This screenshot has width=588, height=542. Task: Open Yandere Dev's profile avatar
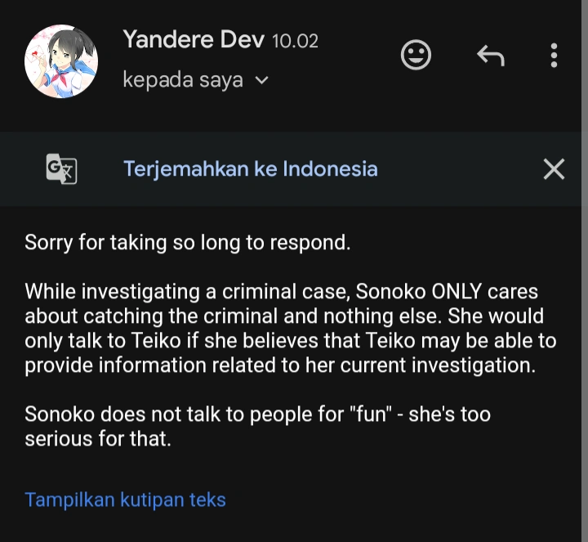click(x=62, y=60)
